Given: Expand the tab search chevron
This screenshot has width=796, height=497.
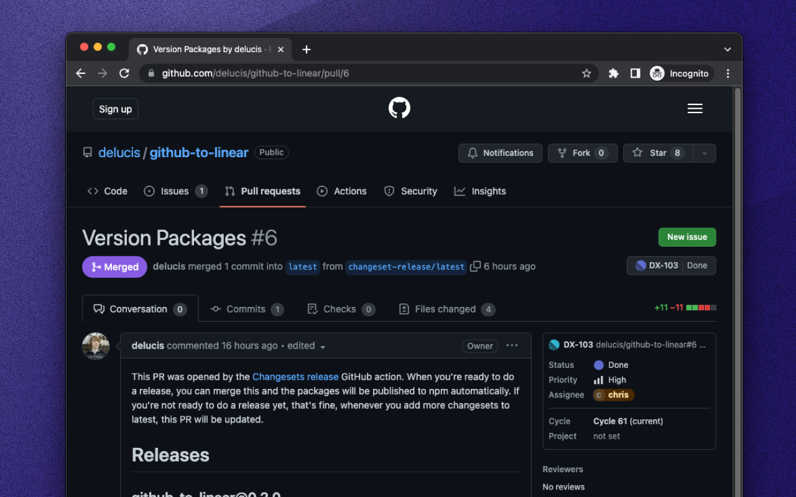Looking at the screenshot, I should (x=728, y=49).
